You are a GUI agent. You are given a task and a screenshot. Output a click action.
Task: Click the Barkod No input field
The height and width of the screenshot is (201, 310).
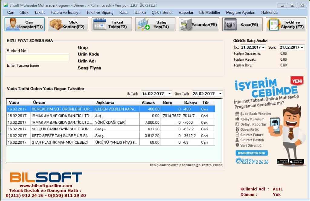[x=38, y=58]
